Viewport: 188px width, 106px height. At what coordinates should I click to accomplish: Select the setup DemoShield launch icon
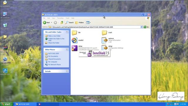pyautogui.click(x=74, y=48)
